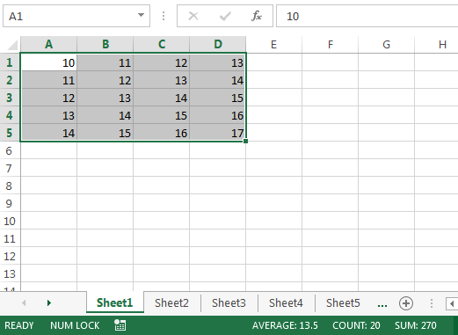Select column F header

coord(331,45)
